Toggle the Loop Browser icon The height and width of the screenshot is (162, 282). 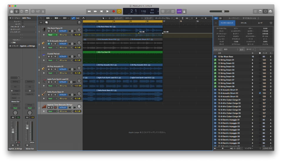(266, 11)
